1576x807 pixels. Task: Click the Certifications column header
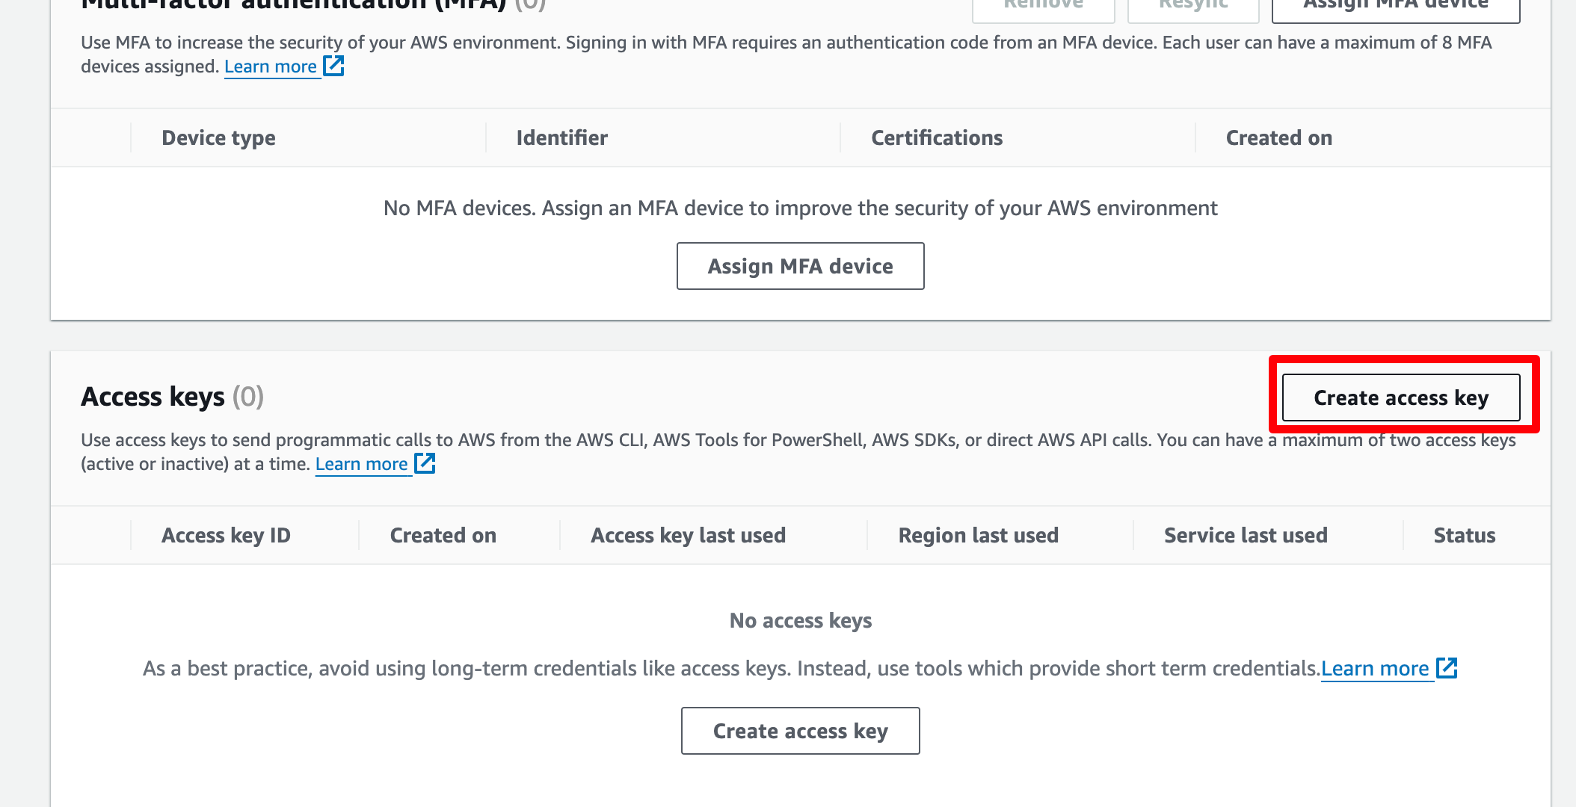[937, 138]
